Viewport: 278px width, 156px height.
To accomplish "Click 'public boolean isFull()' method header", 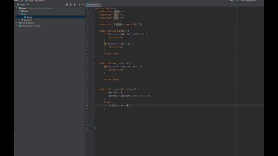I will coord(114,31).
